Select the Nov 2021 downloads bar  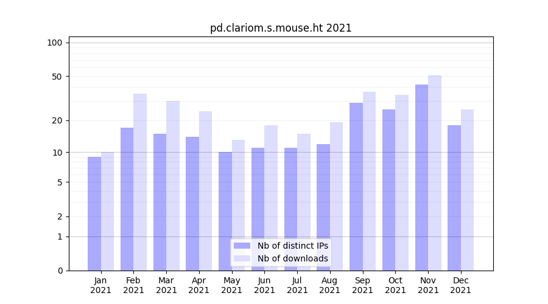(435, 173)
